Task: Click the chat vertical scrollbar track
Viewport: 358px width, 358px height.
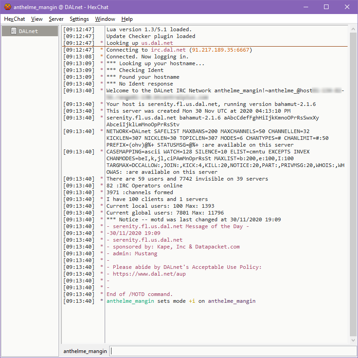Action: click(x=353, y=185)
